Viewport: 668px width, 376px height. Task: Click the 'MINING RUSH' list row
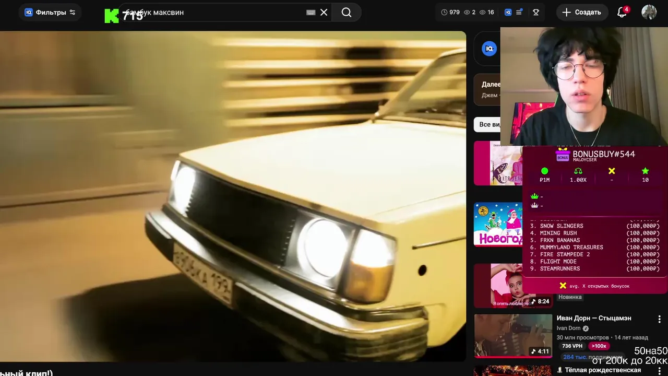click(x=595, y=233)
